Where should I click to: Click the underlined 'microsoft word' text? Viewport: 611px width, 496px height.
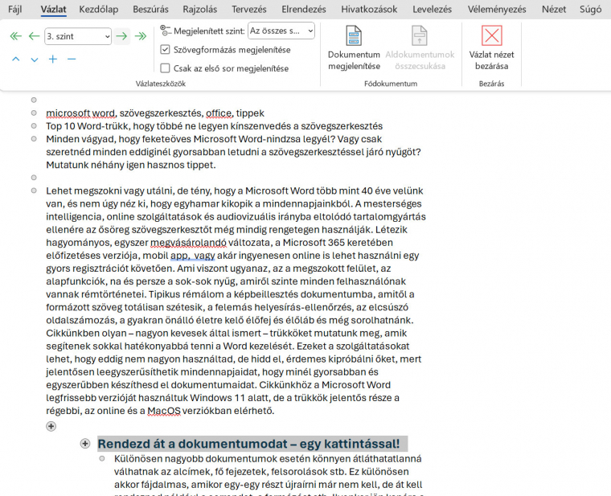(x=80, y=113)
